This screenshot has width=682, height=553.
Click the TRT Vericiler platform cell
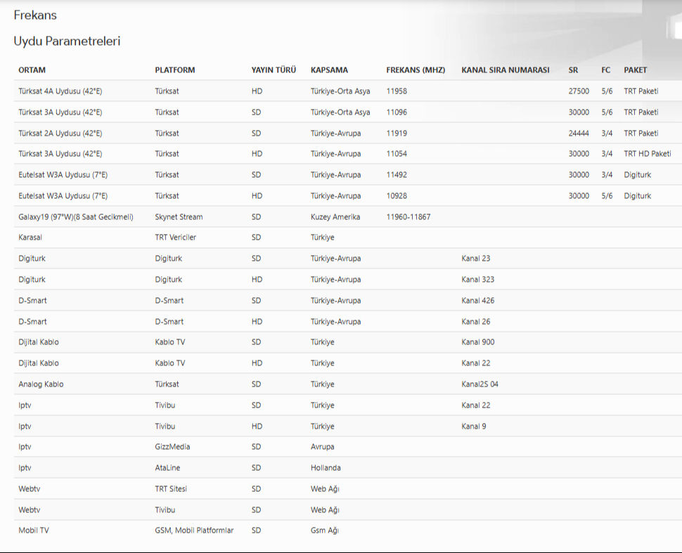pyautogui.click(x=176, y=238)
